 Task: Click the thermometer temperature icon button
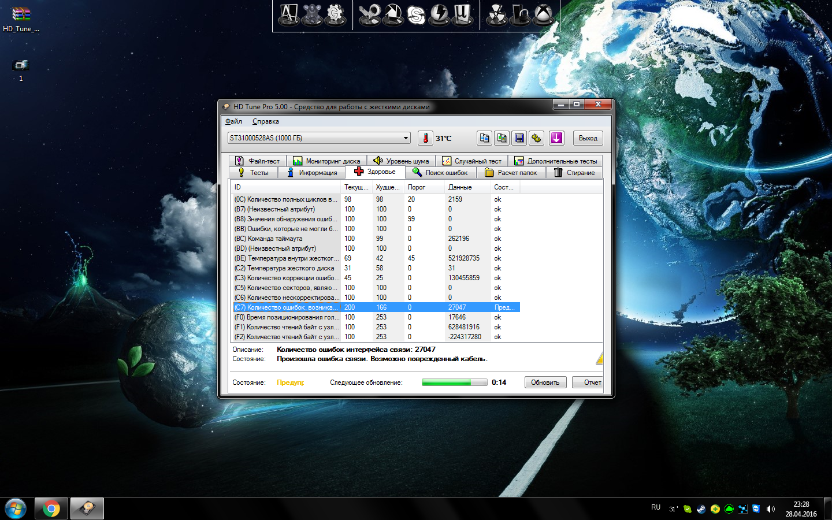(425, 138)
